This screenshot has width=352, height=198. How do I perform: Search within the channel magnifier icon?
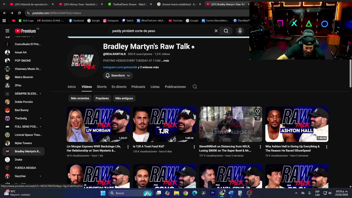195,87
